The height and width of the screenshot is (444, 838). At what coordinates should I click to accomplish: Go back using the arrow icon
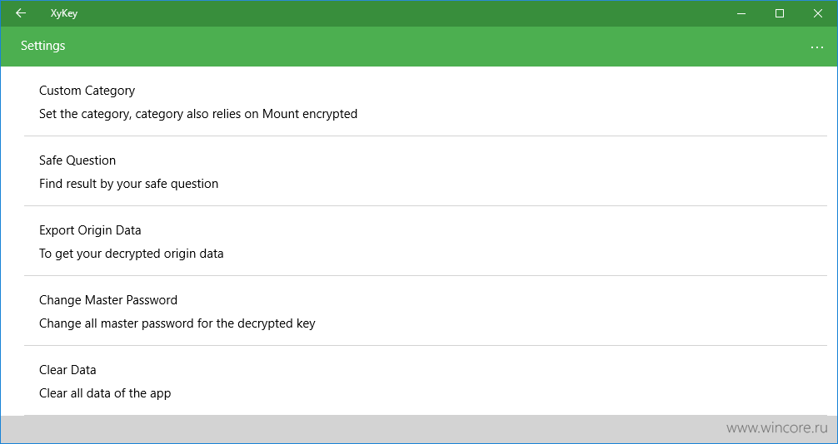click(21, 13)
